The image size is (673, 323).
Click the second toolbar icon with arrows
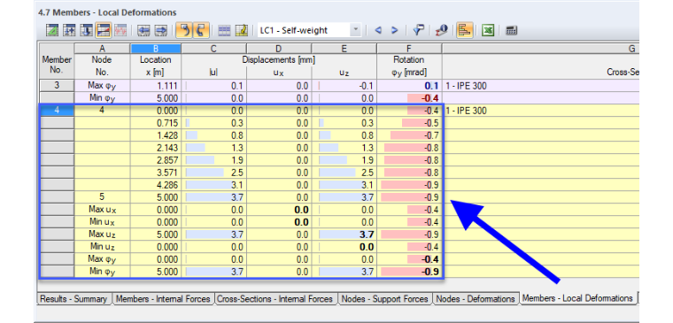(70, 30)
